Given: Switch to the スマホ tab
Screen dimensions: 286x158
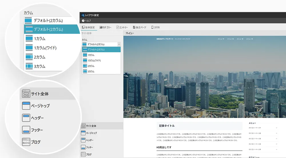Looking at the screenshot, I should [x=155, y=27].
